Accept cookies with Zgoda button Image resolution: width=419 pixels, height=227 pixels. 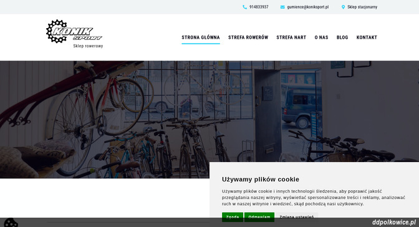coord(233,217)
